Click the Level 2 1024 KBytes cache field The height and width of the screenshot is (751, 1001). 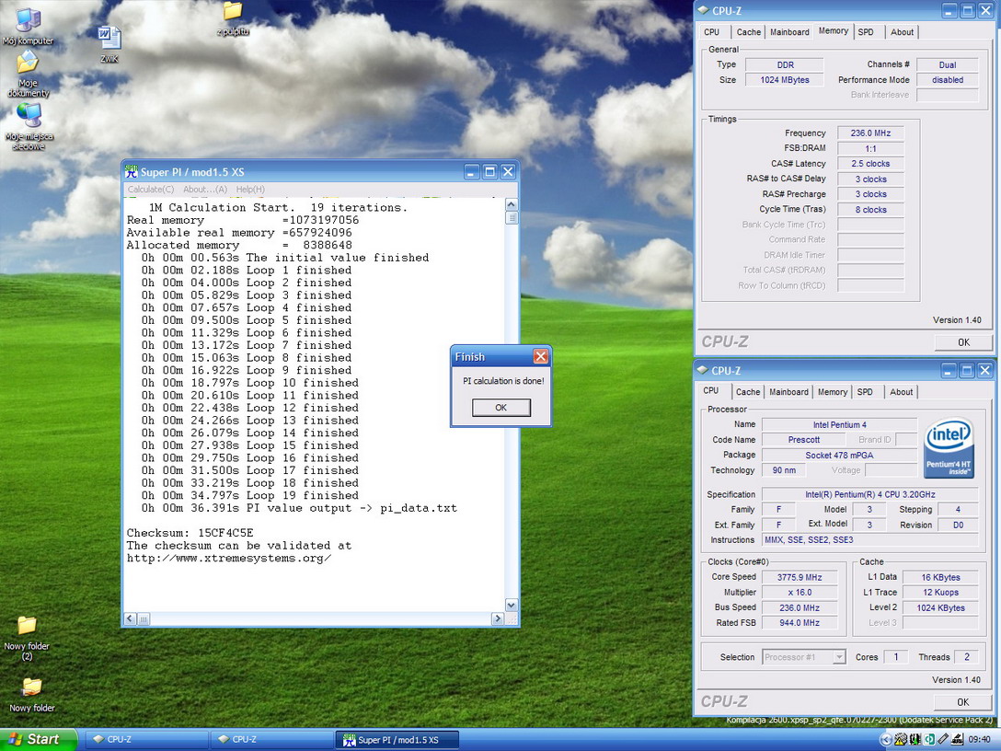[x=940, y=607]
